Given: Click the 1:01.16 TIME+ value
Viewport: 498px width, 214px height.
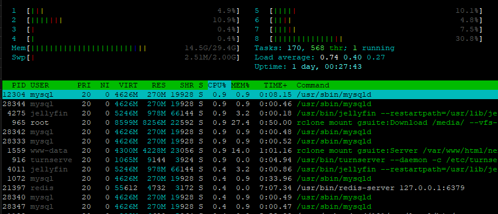Looking at the screenshot, I should pos(276,150).
